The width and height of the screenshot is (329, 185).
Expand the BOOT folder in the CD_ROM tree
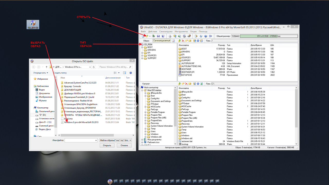[x=142, y=47]
